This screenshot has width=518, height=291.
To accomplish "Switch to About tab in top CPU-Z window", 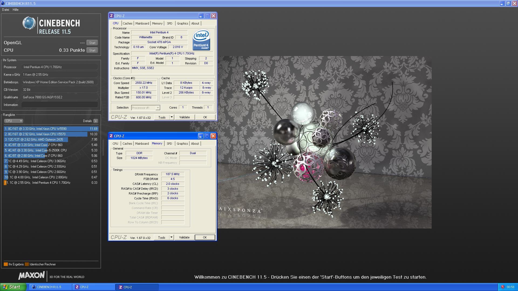I will (195, 23).
